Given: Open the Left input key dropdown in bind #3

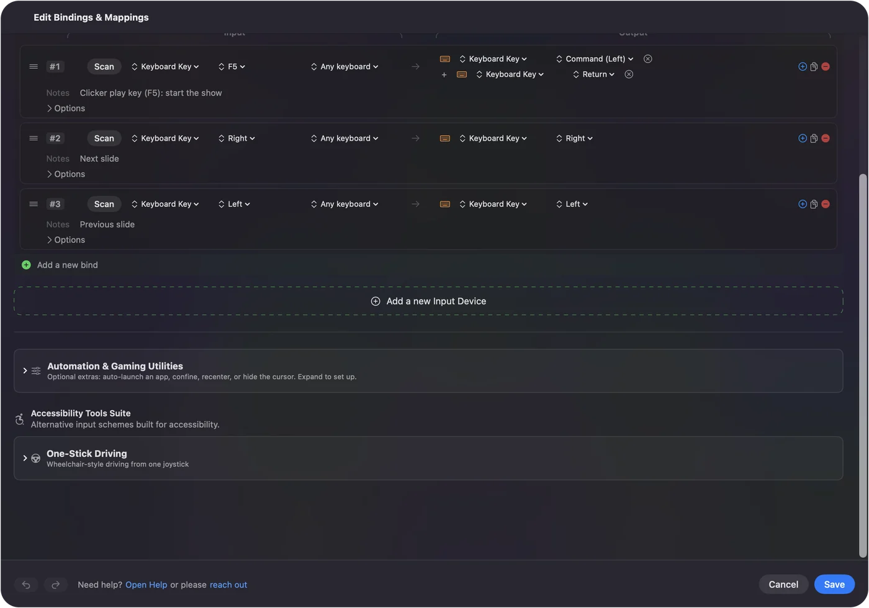Looking at the screenshot, I should (234, 204).
